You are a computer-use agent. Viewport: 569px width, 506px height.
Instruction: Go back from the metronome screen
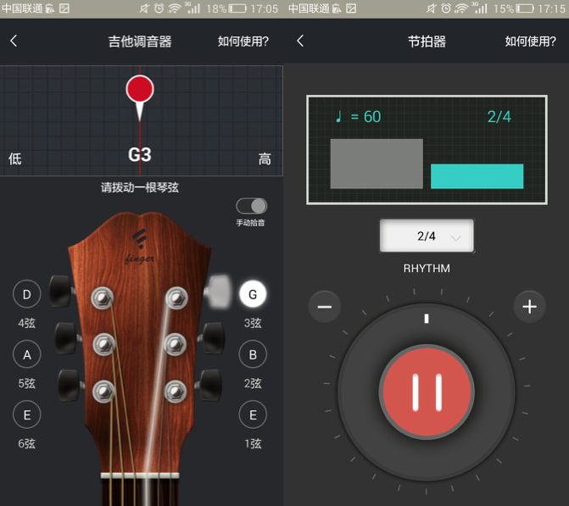[x=300, y=41]
